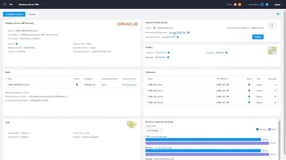
Task: Open the filled blue Operations indicator
Action: (x=267, y=4)
